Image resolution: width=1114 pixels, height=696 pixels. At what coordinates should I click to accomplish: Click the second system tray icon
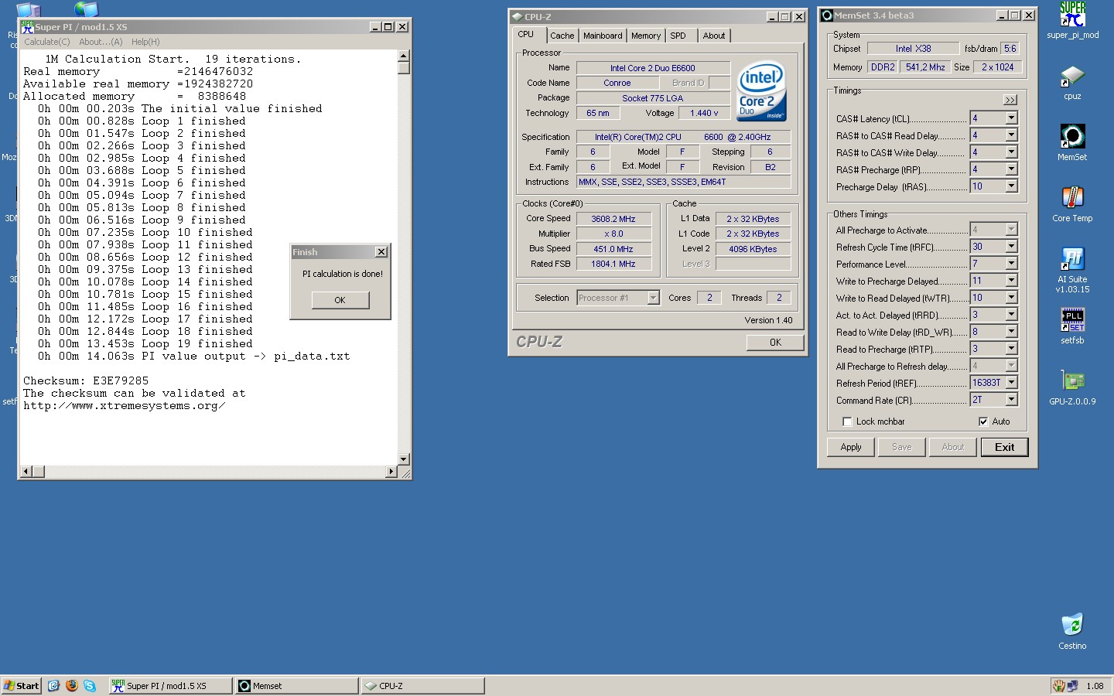[x=1072, y=685]
